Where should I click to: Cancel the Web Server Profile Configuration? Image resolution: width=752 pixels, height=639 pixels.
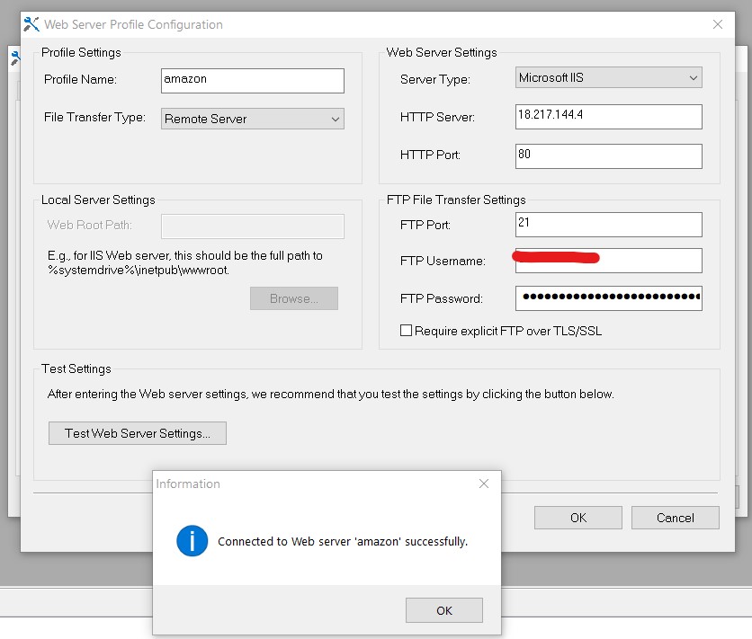pos(675,518)
